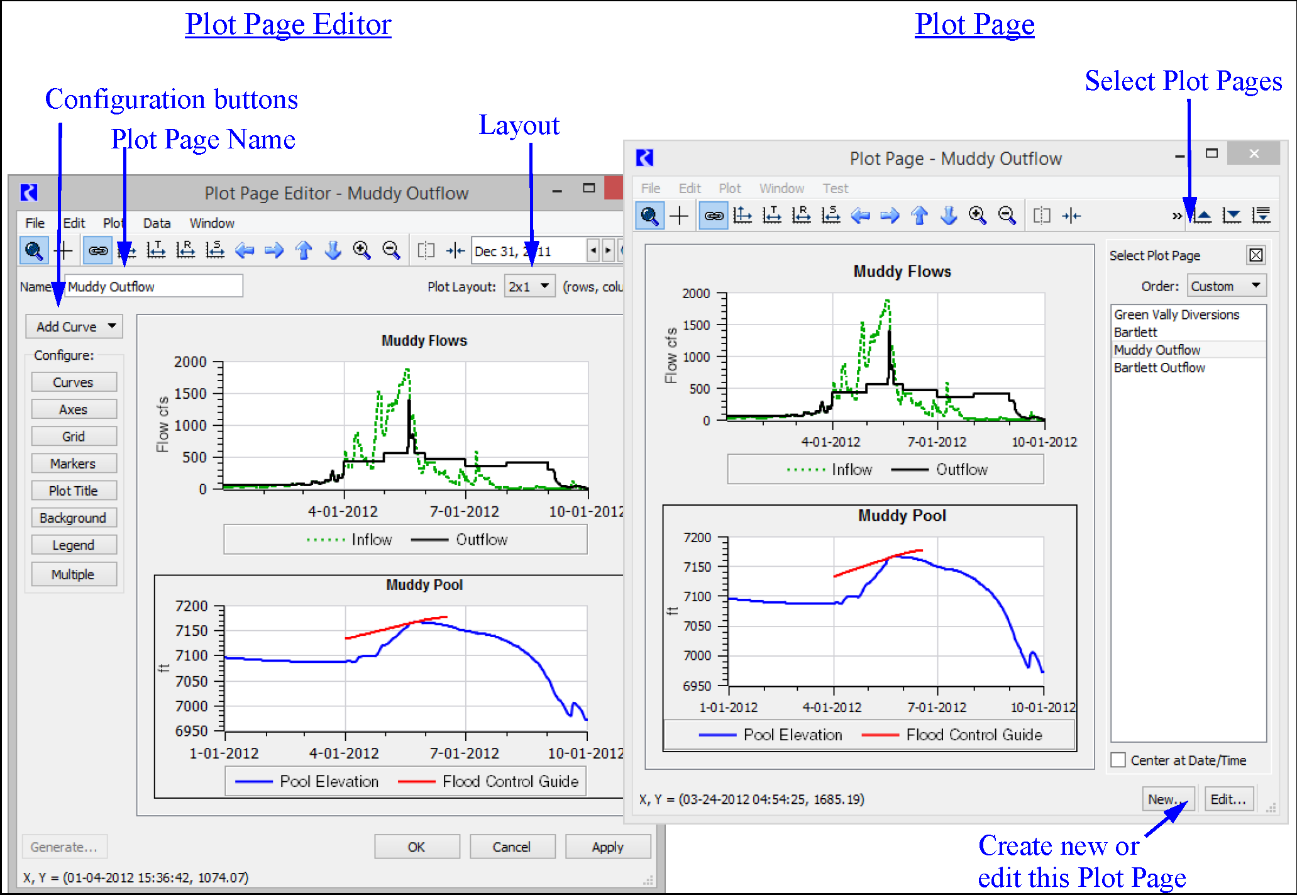Toggle link axes button in Plot Page Editor toolbar

coord(97,251)
